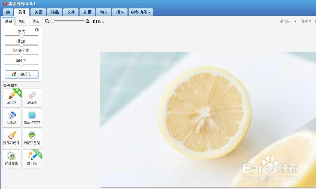Open the 边框 tab
Screen dimensions: 316x189
pos(87,12)
